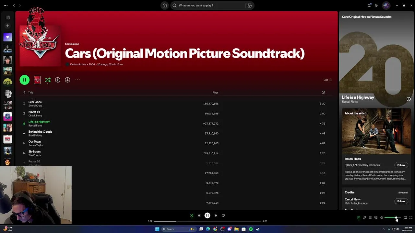Select Route 66 by Chuck Berry
Viewport: 415px width, 233px height.
click(34, 112)
